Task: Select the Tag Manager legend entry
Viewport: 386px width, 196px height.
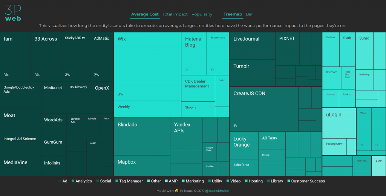Action: pyautogui.click(x=129, y=181)
